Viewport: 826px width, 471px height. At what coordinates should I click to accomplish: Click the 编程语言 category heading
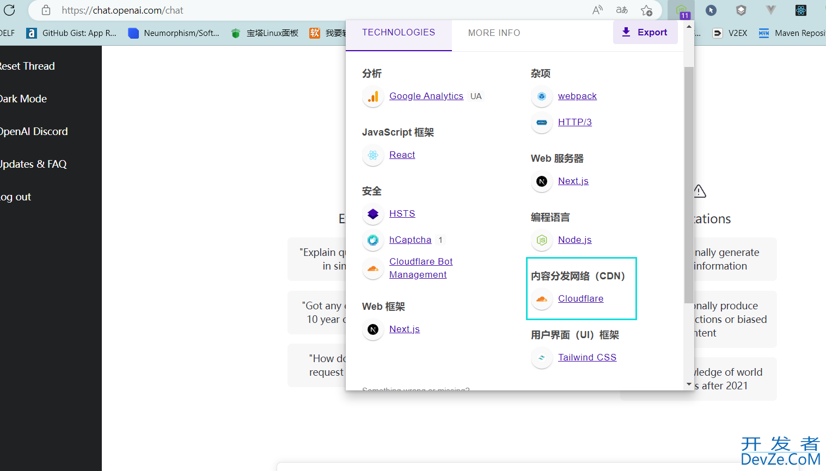(x=550, y=217)
